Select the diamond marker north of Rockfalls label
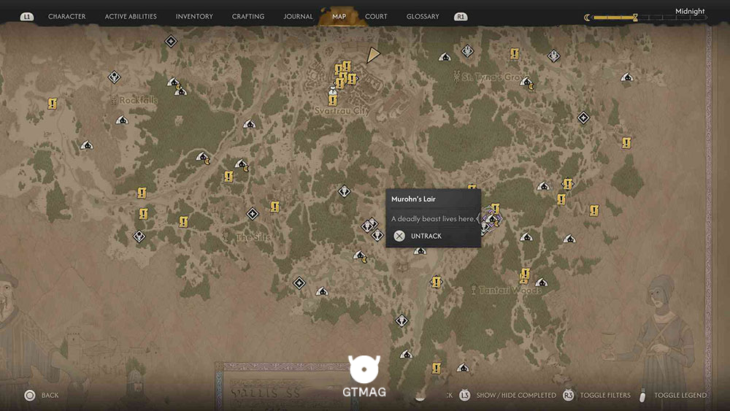This screenshot has height=411, width=730. [115, 77]
